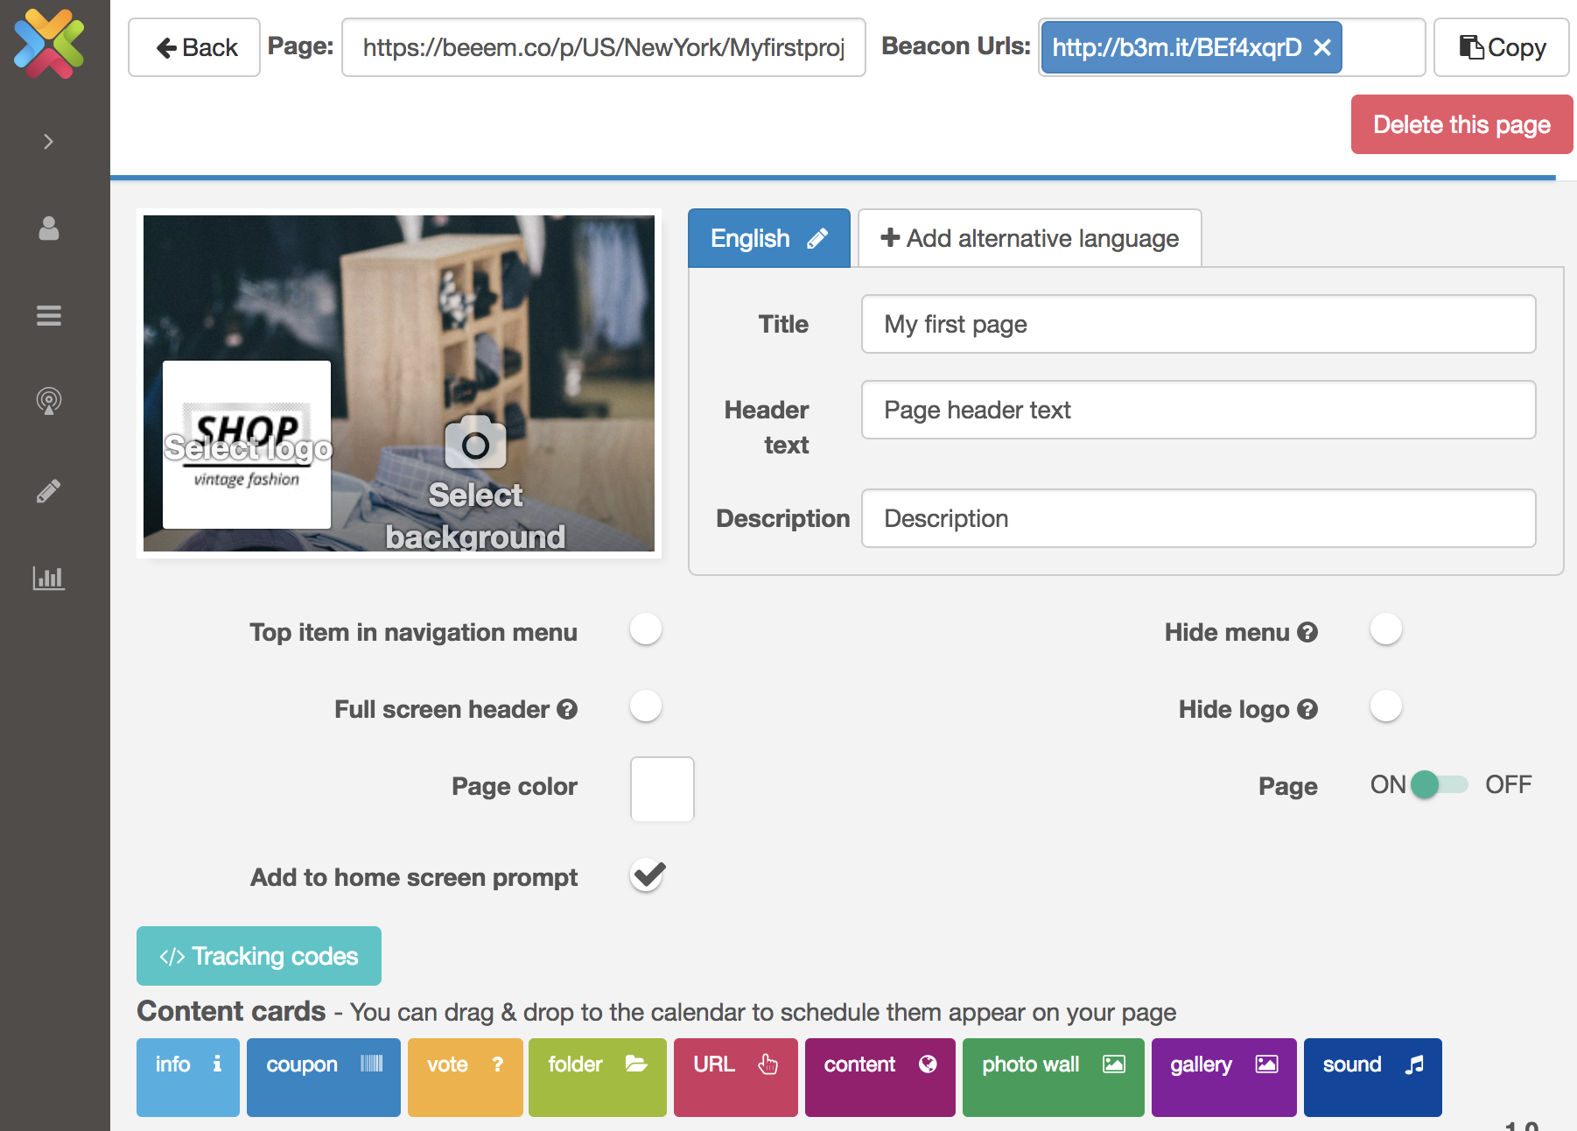Click help icon next to Hide logo
This screenshot has height=1131, width=1577.
pyautogui.click(x=1307, y=709)
